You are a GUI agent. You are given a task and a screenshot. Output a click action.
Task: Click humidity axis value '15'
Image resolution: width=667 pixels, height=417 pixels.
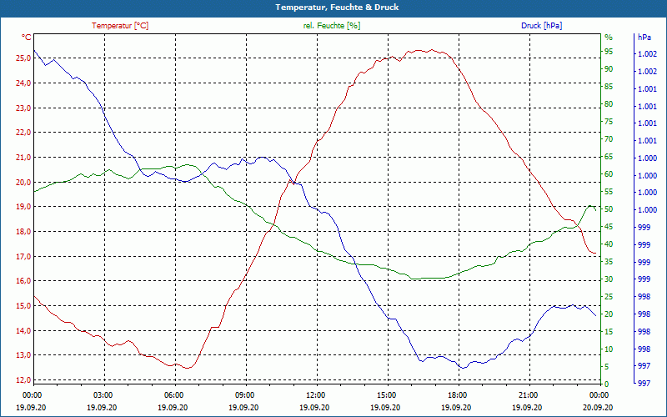coord(609,332)
